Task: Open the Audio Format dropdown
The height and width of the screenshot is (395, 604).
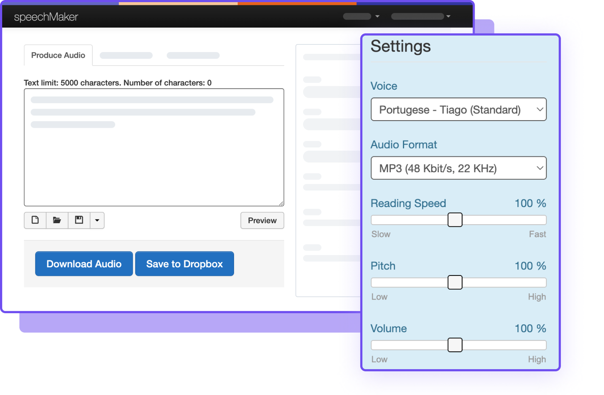Action: coord(458,168)
